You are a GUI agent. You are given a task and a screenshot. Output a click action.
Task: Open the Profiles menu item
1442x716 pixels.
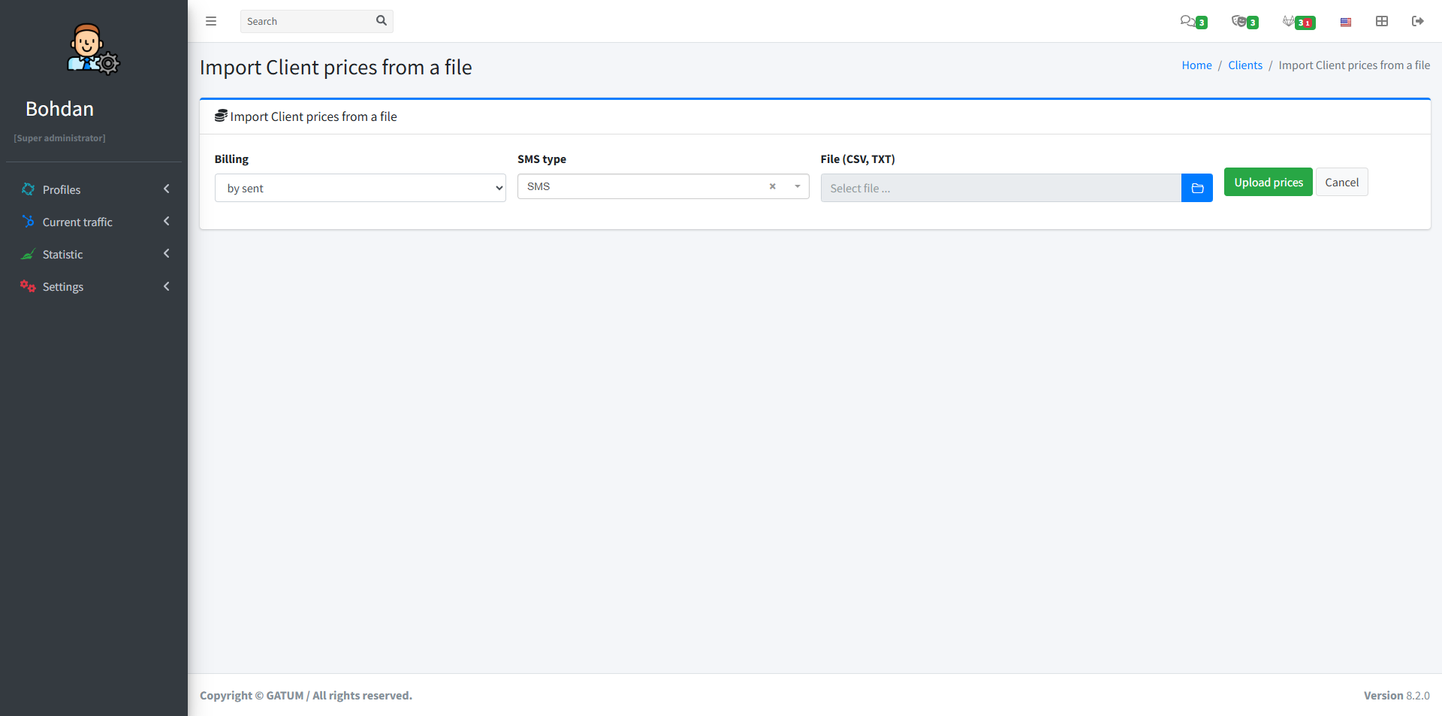pos(61,189)
